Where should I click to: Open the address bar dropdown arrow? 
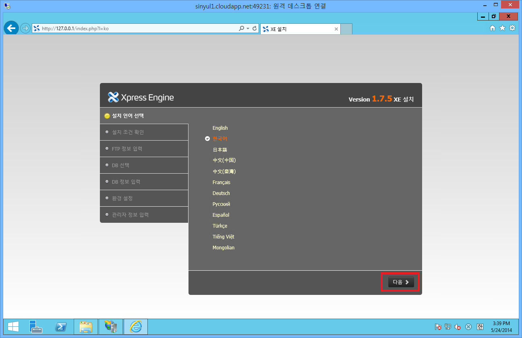pyautogui.click(x=248, y=29)
